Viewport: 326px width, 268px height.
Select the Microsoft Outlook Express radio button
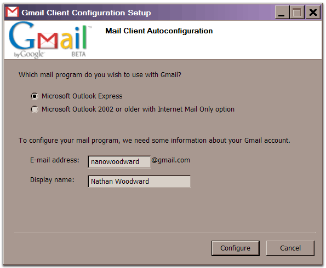[35, 96]
